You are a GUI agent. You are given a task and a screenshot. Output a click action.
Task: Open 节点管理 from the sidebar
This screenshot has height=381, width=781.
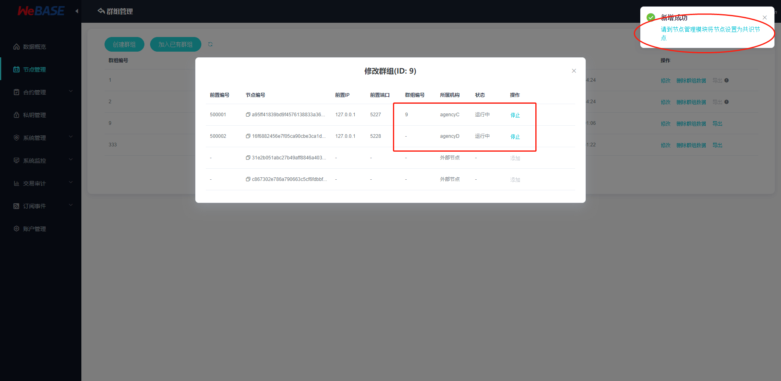click(x=35, y=70)
